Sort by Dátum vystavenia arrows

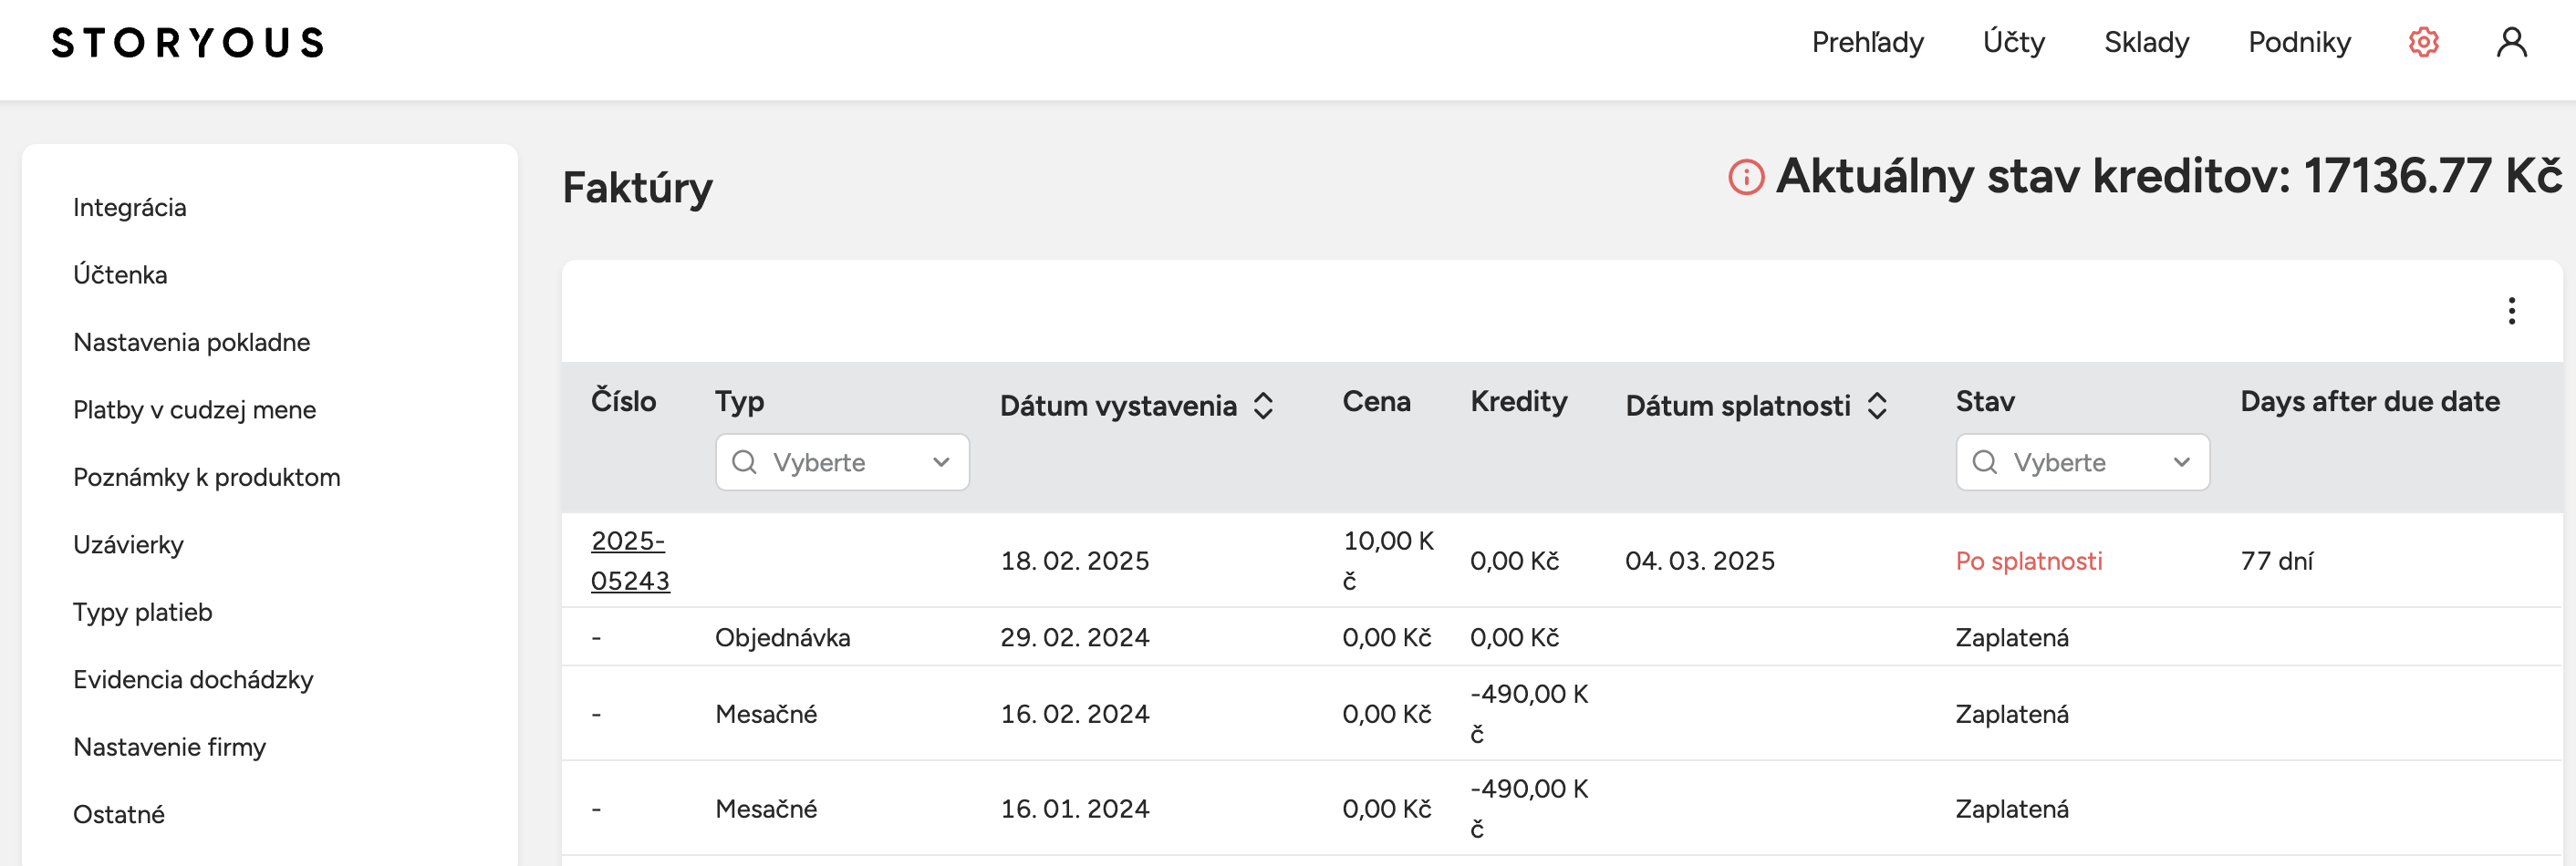coord(1263,406)
